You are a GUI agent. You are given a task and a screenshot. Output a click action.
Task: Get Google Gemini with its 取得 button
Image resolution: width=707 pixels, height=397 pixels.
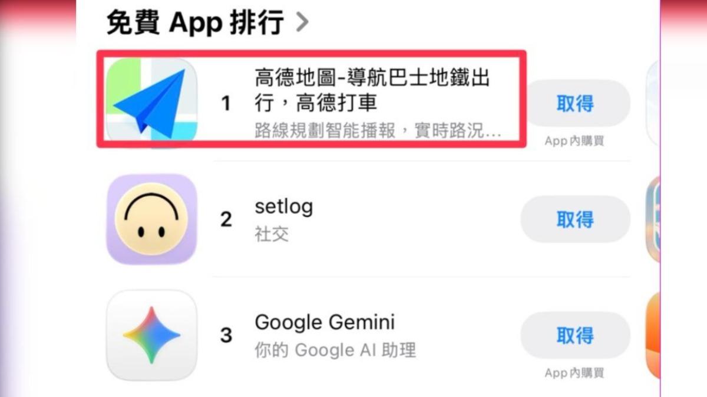coord(575,335)
